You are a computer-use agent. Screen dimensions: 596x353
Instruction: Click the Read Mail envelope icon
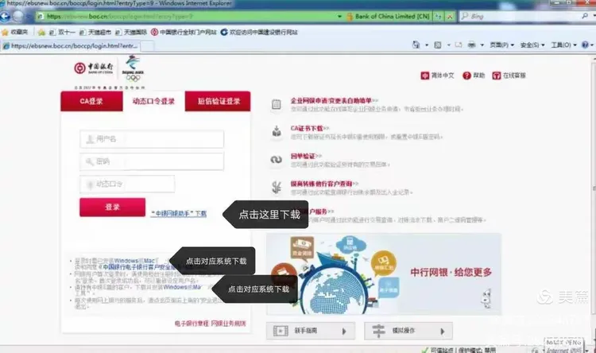(x=459, y=45)
